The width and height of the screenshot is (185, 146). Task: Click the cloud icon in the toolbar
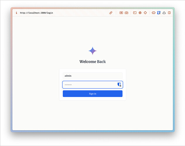(164, 13)
